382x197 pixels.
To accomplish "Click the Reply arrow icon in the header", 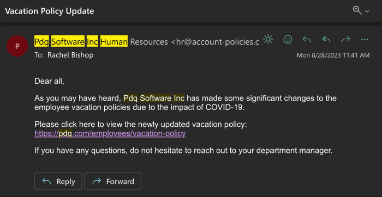I will [x=307, y=39].
